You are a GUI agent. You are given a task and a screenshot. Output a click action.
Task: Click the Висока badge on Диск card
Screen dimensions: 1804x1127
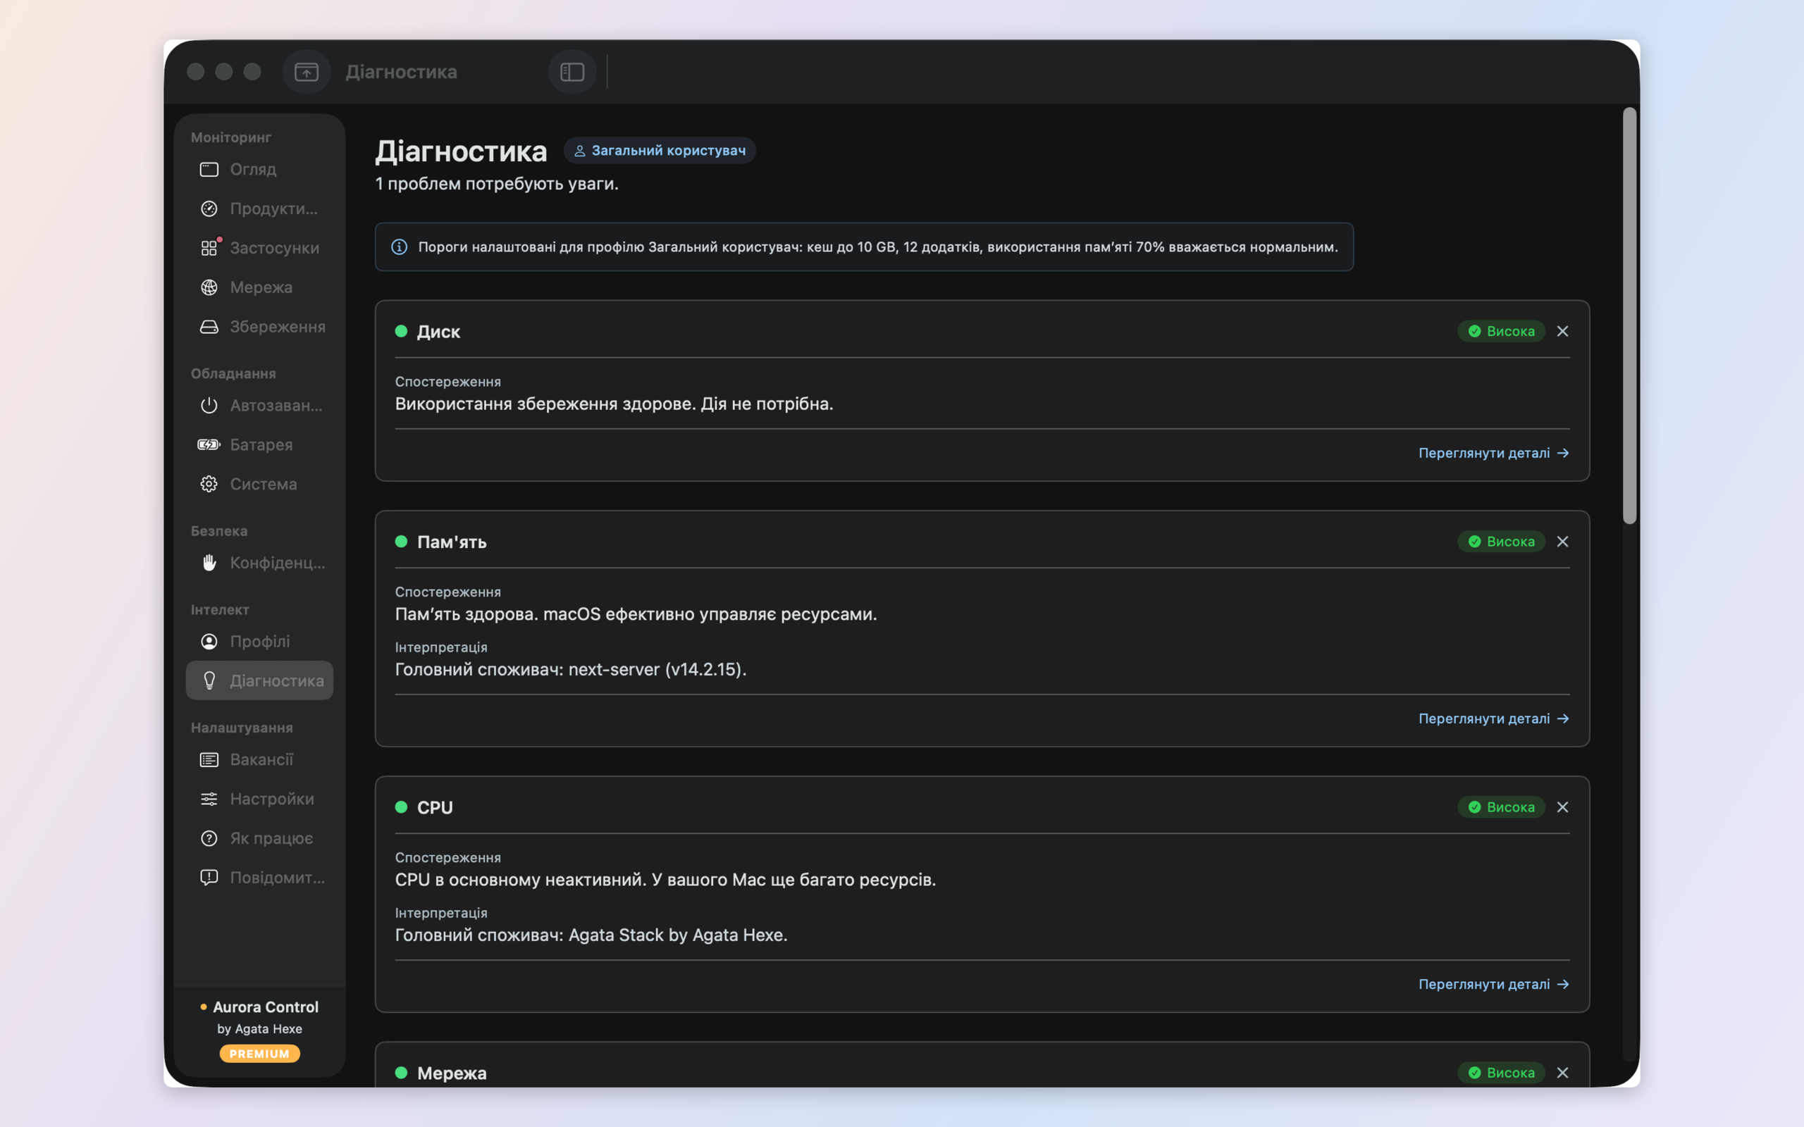[x=1502, y=331]
